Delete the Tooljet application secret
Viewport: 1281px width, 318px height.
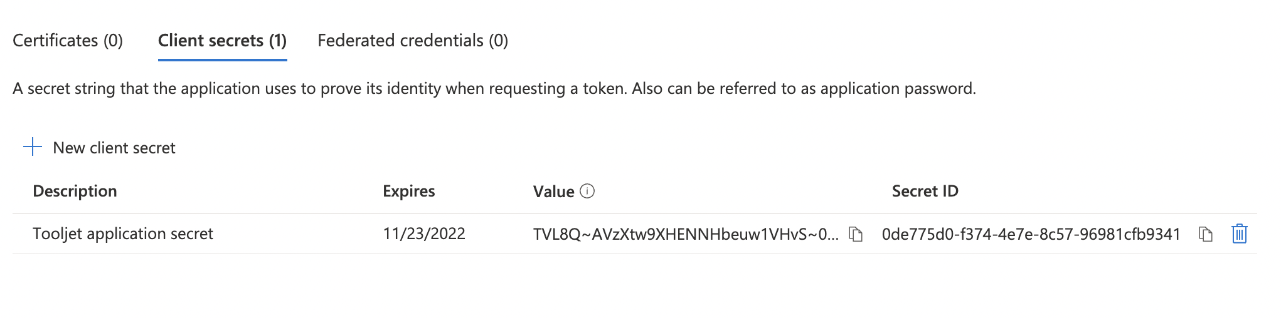1239,233
